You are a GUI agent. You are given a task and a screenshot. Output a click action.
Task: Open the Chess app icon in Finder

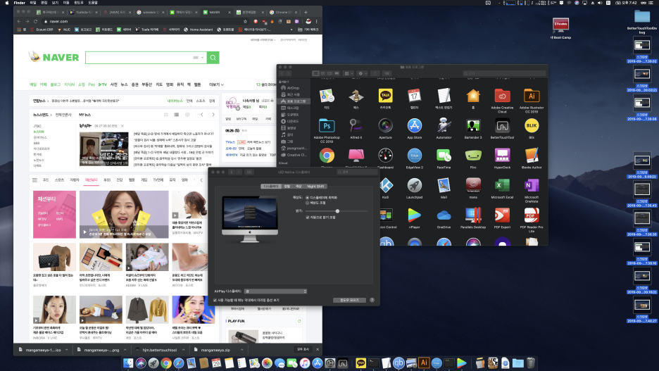pos(356,96)
